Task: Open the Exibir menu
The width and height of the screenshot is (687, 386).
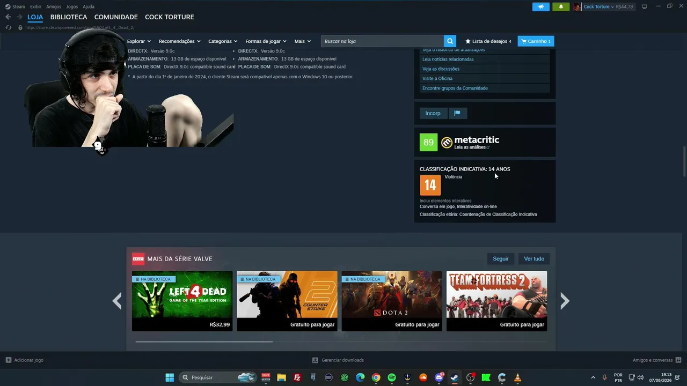Action: [x=35, y=6]
